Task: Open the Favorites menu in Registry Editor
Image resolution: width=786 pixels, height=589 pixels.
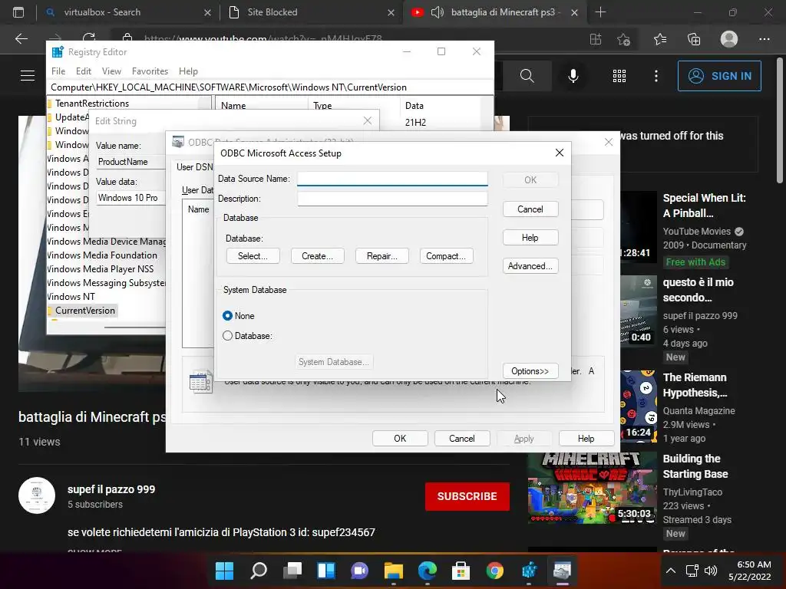Action: pos(150,71)
